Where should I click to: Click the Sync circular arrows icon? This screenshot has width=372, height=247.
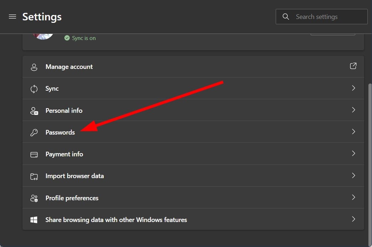coord(34,89)
